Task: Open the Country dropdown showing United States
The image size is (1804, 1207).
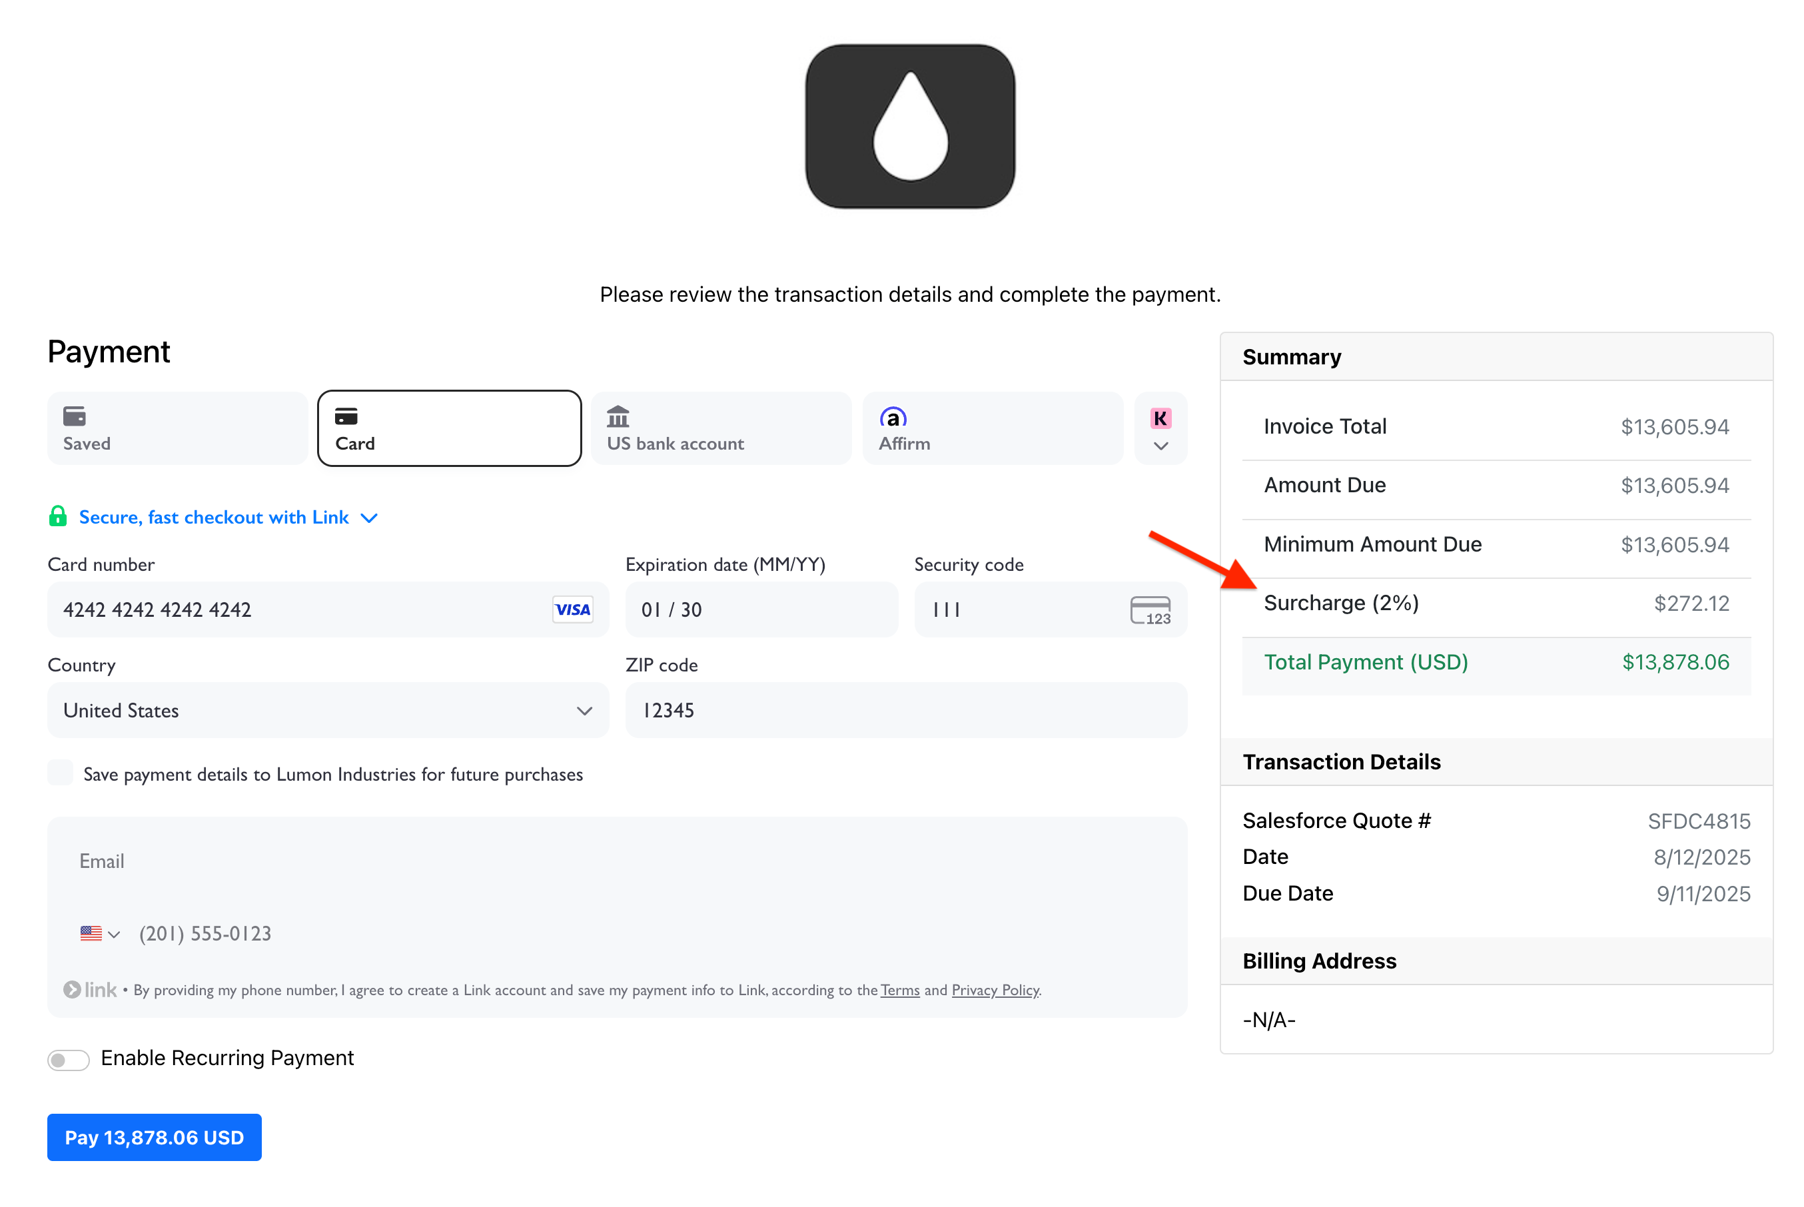Action: pos(328,711)
